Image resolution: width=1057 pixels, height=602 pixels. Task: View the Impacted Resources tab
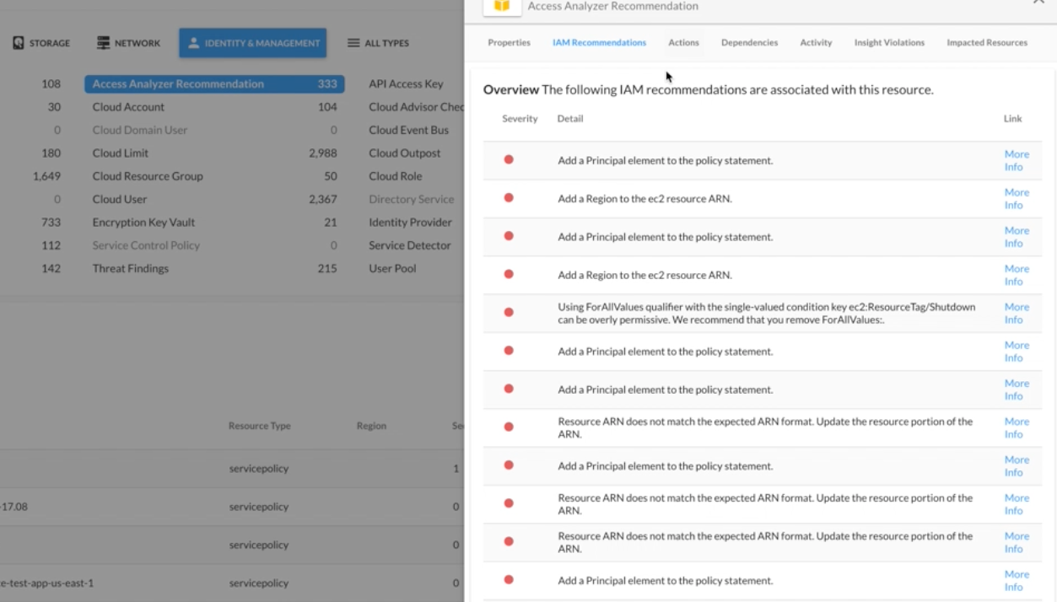click(x=987, y=42)
